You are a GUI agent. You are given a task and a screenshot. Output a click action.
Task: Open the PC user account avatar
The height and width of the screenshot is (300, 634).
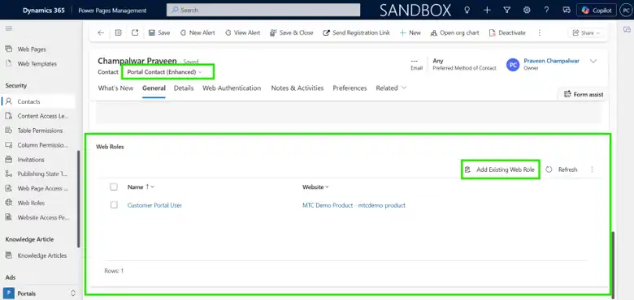click(625, 10)
